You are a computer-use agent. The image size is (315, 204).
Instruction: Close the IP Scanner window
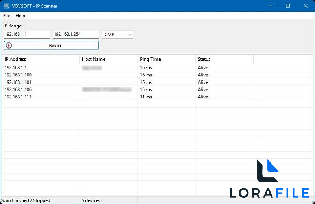(x=306, y=6)
